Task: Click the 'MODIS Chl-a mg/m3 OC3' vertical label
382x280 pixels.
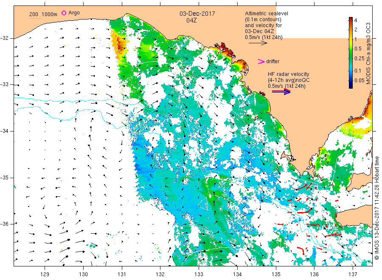Action: coord(368,53)
